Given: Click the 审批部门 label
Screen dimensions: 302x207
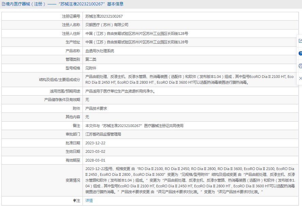Looking at the screenshot, I should point(73,134).
